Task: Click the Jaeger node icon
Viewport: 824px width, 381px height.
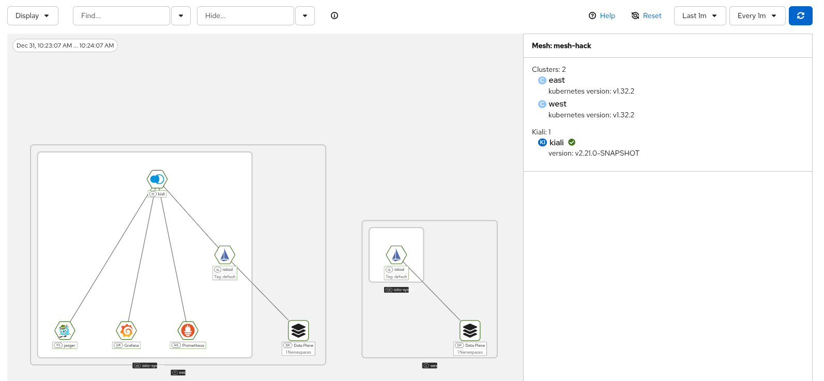Action: tap(65, 330)
